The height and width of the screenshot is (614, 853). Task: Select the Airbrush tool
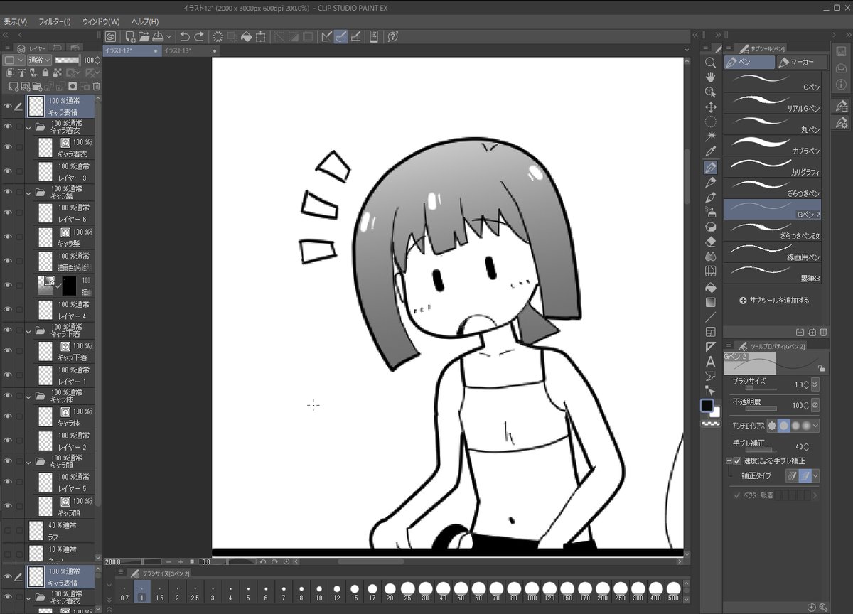tap(710, 212)
